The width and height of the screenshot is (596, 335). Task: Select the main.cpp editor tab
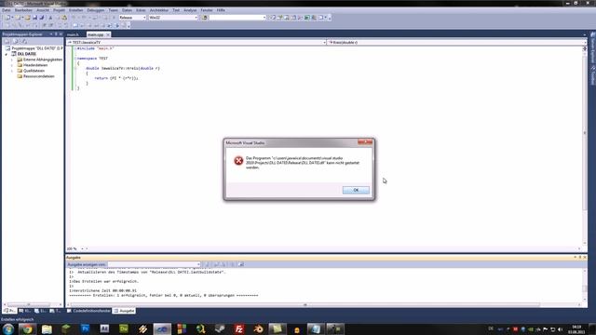pyautogui.click(x=95, y=34)
